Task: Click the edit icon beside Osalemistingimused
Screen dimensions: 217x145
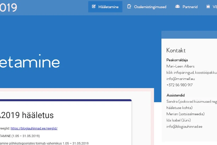Action: click(x=129, y=7)
